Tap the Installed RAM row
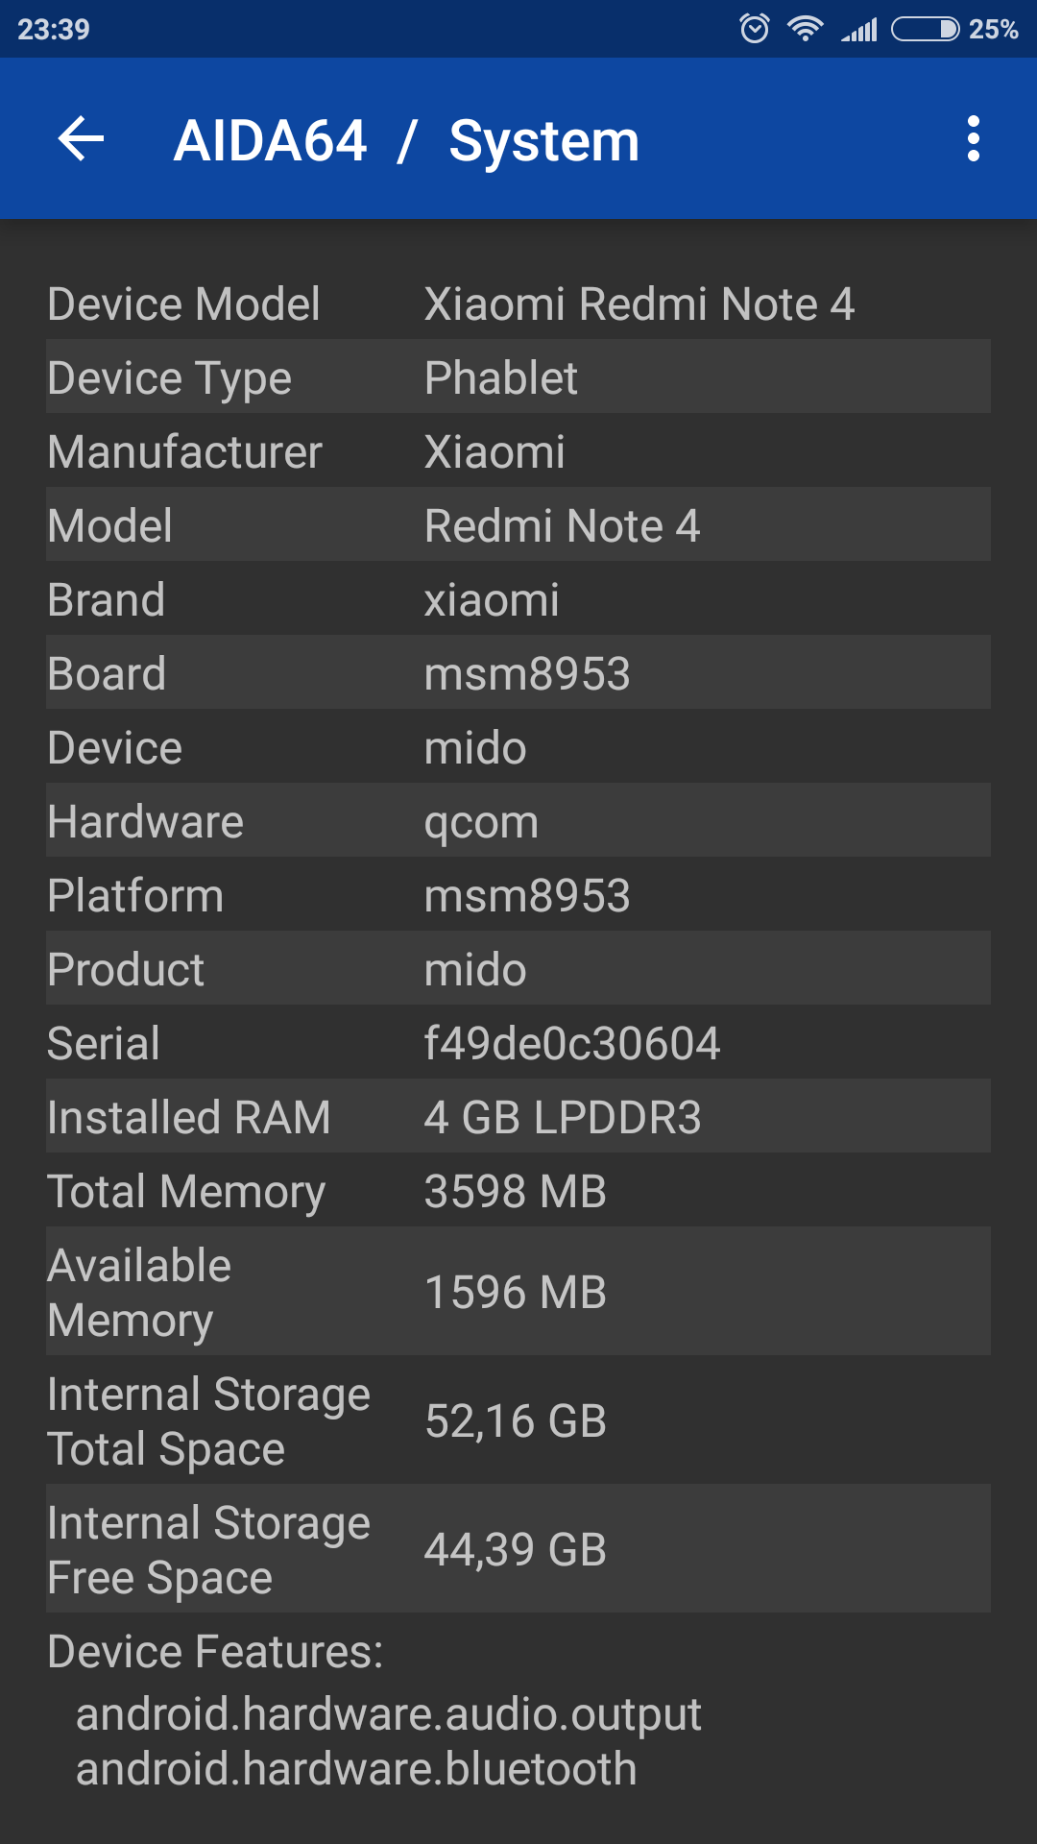The image size is (1037, 1844). (x=518, y=1117)
